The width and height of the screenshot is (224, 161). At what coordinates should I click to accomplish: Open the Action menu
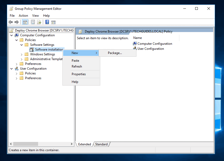coord(24,16)
